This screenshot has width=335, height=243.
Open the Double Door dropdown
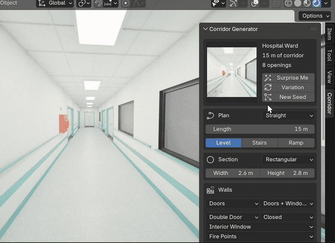pyautogui.click(x=233, y=217)
